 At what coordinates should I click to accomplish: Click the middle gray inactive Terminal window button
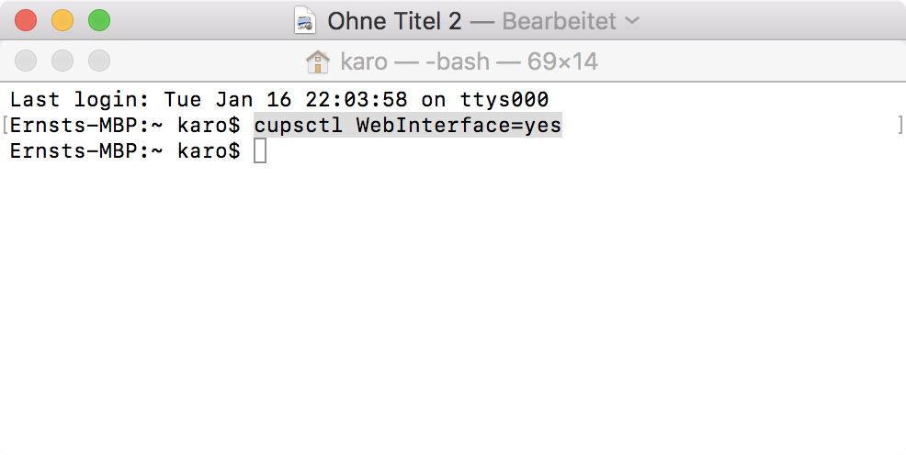point(62,61)
